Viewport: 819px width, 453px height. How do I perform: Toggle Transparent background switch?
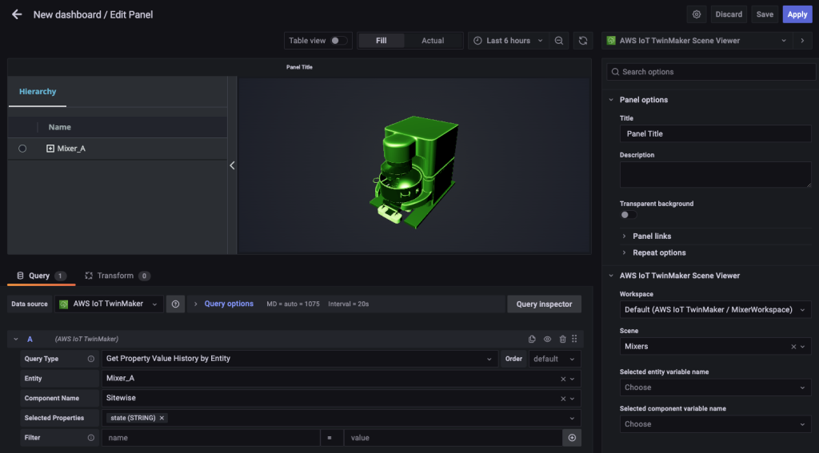click(x=629, y=215)
